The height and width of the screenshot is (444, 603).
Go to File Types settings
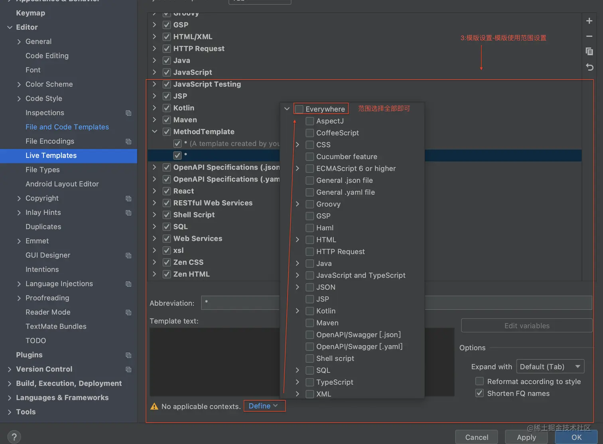tap(43, 170)
